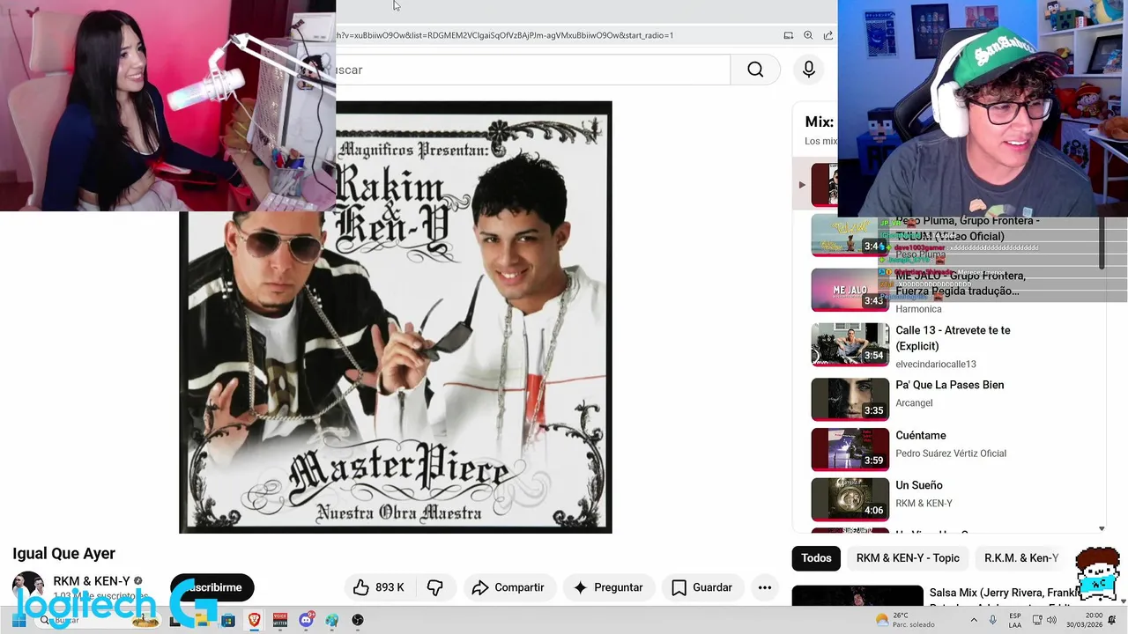Subscribe using the Suscribirme button
The image size is (1128, 634).
211,587
